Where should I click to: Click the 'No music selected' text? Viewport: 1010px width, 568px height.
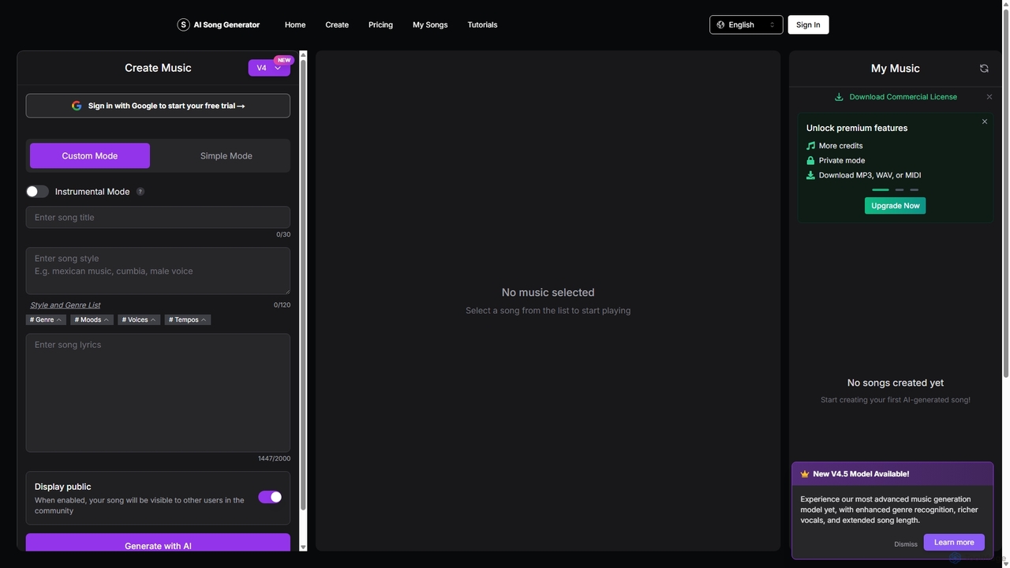548,293
